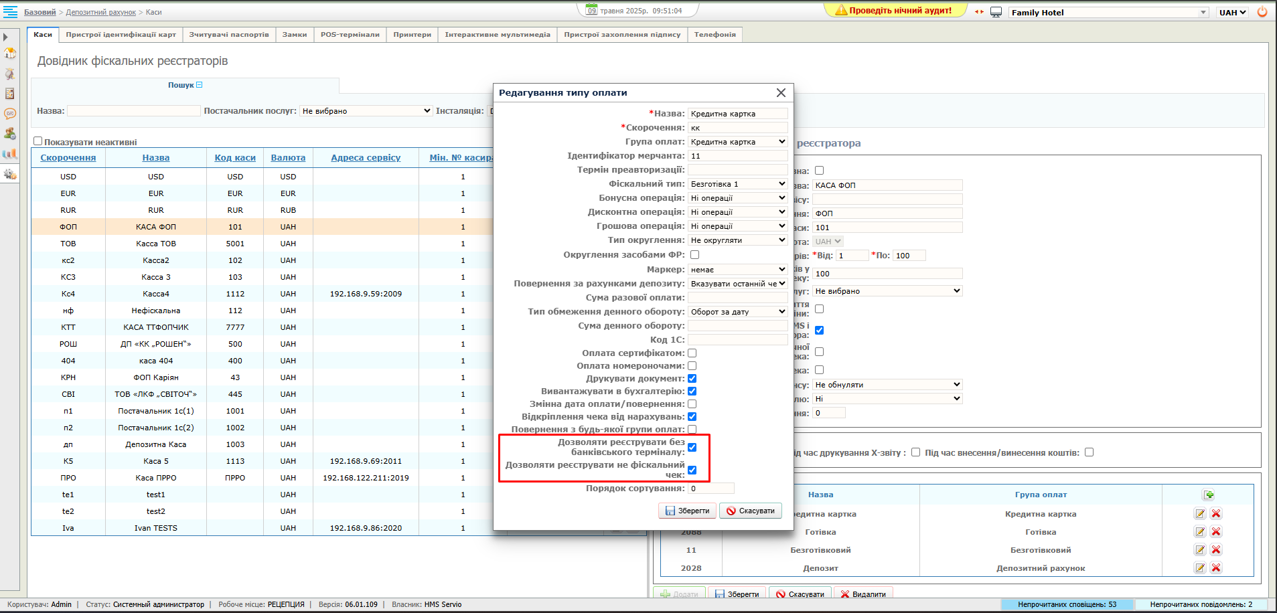Uncheck the Друкувати документ checkbox
The height and width of the screenshot is (613, 1277).
coord(692,379)
